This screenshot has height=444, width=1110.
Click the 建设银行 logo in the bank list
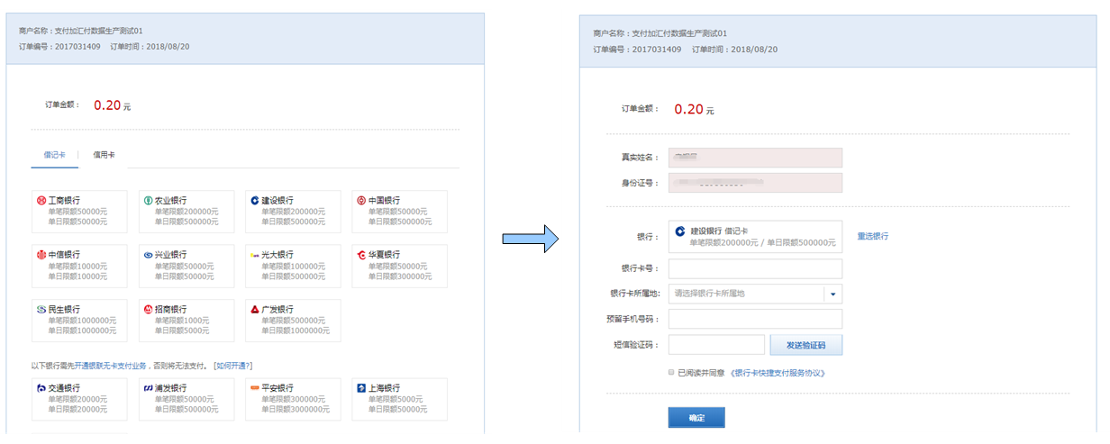(255, 200)
